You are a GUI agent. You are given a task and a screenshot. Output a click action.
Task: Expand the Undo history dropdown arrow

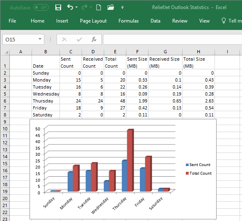pos(77,7)
